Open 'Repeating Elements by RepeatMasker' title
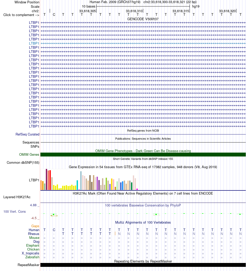 (143, 261)
